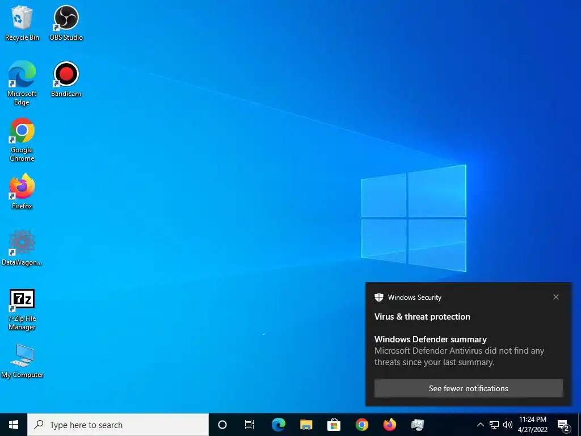Select the OBS Studio desktop shortcut

point(66,23)
